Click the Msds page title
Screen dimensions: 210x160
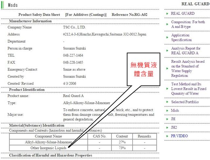click(13, 5)
